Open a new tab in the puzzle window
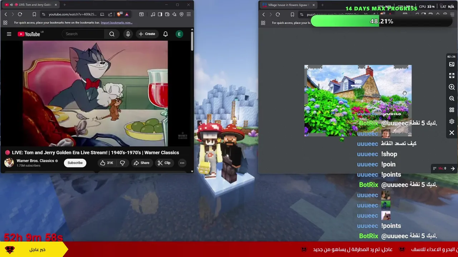The image size is (458, 257). click(322, 5)
